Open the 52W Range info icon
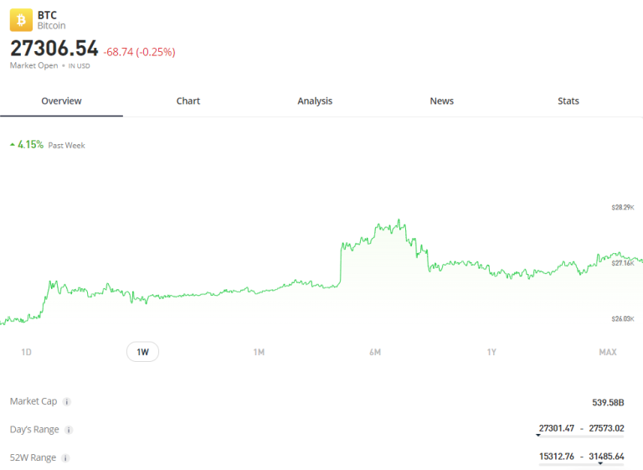The width and height of the screenshot is (643, 470). [x=65, y=458]
